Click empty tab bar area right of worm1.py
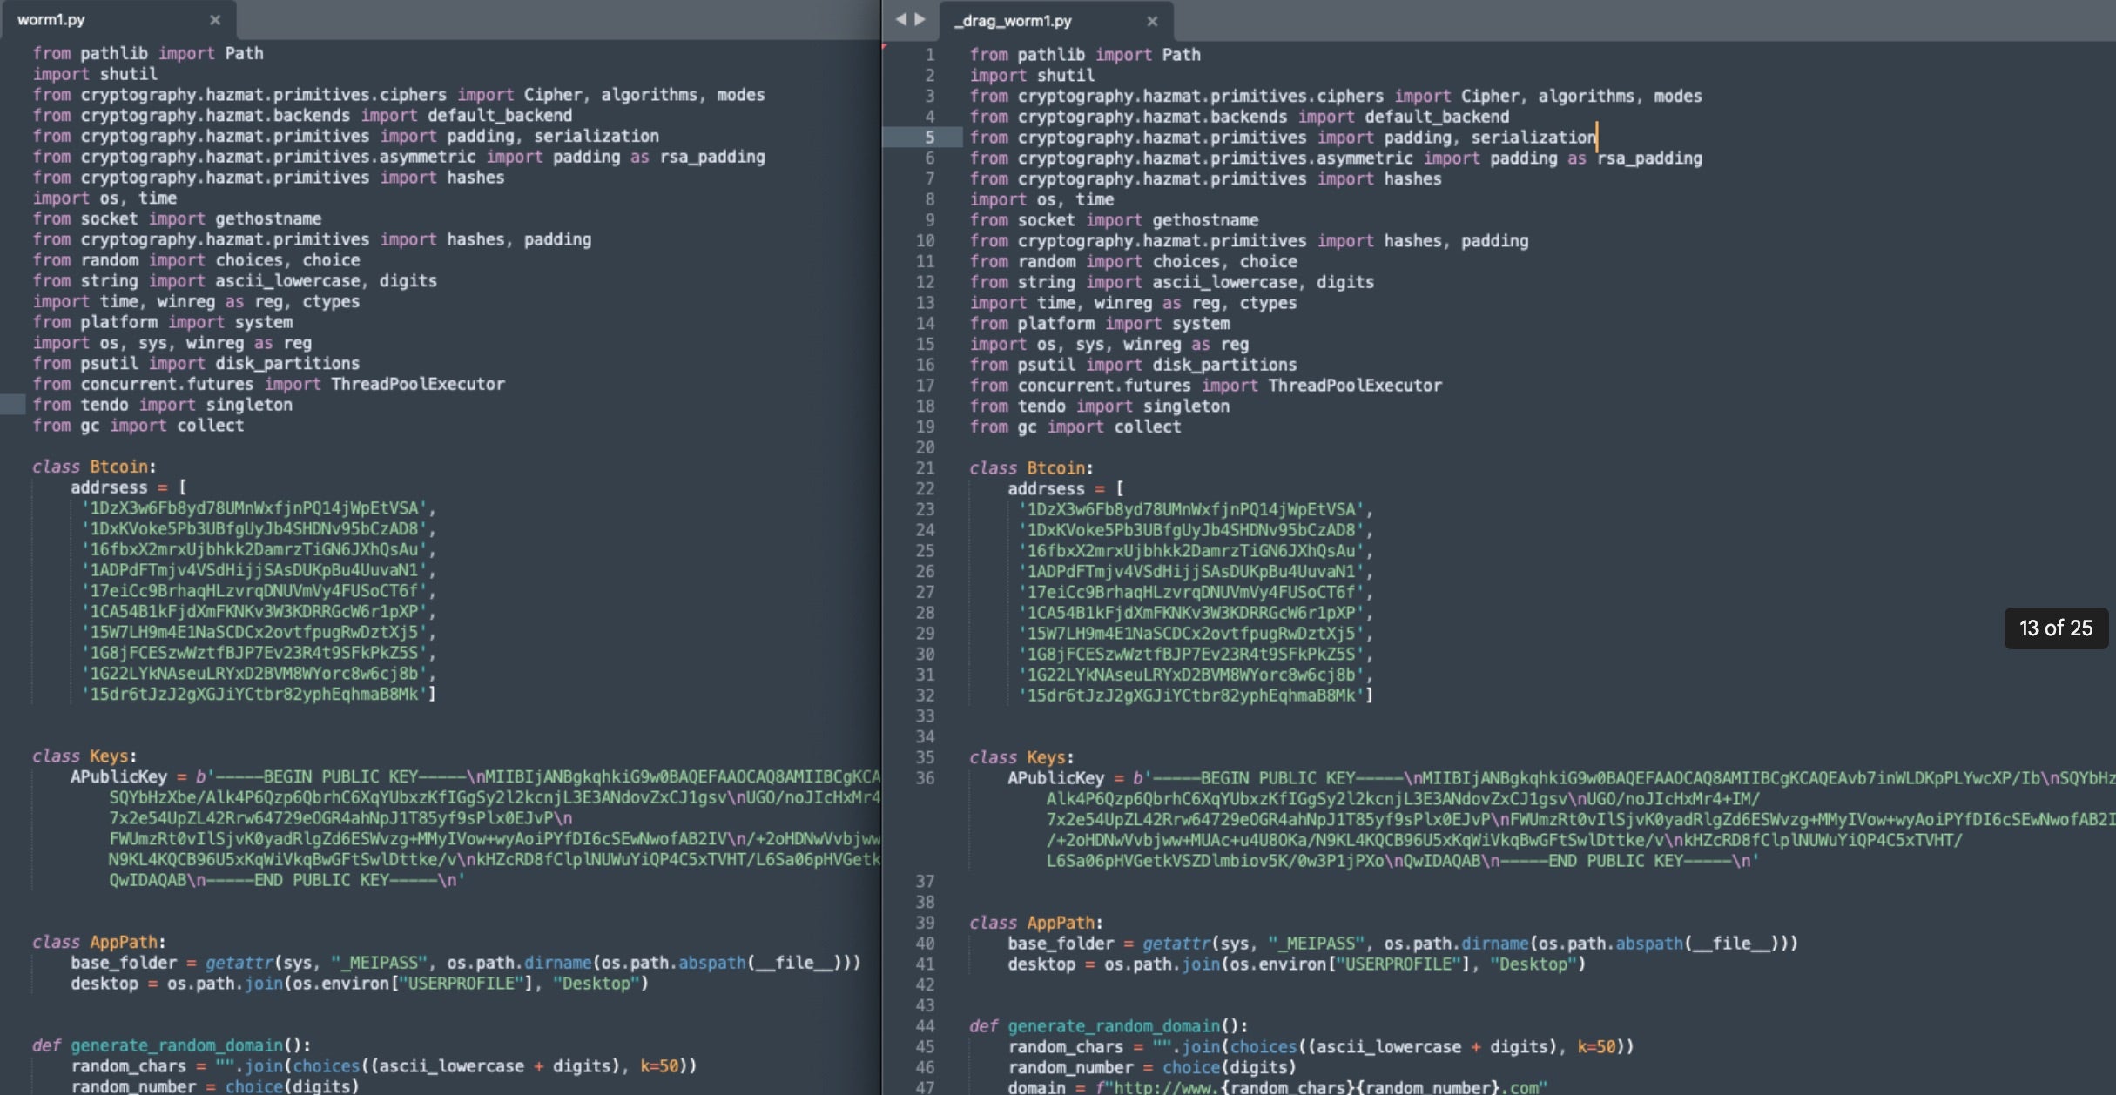2116x1095 pixels. (557, 20)
